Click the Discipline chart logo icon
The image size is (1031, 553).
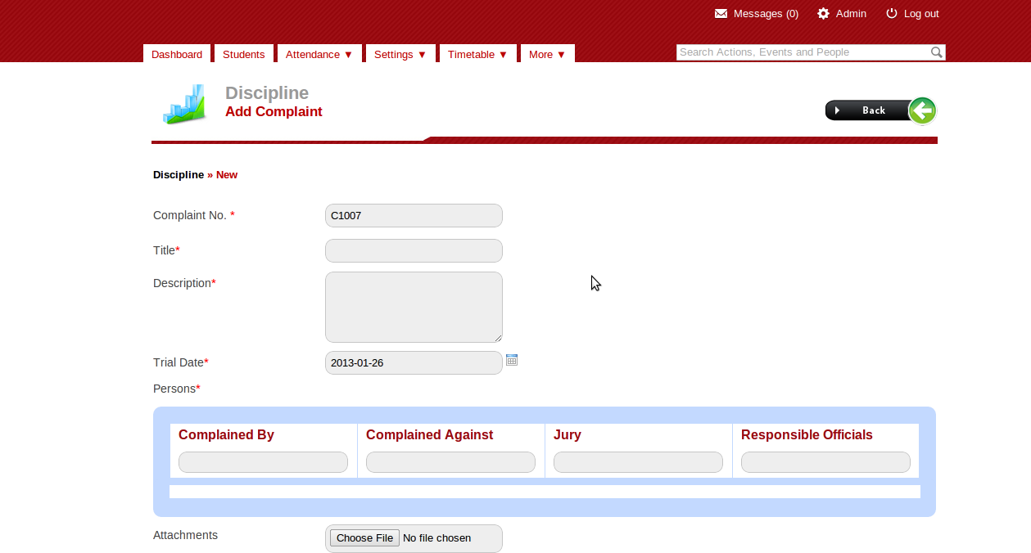[x=183, y=104]
